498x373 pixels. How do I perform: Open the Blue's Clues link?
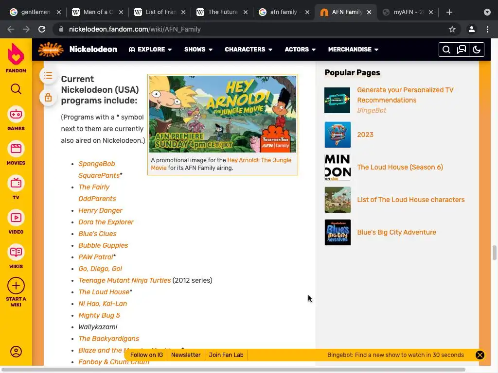coord(97,234)
